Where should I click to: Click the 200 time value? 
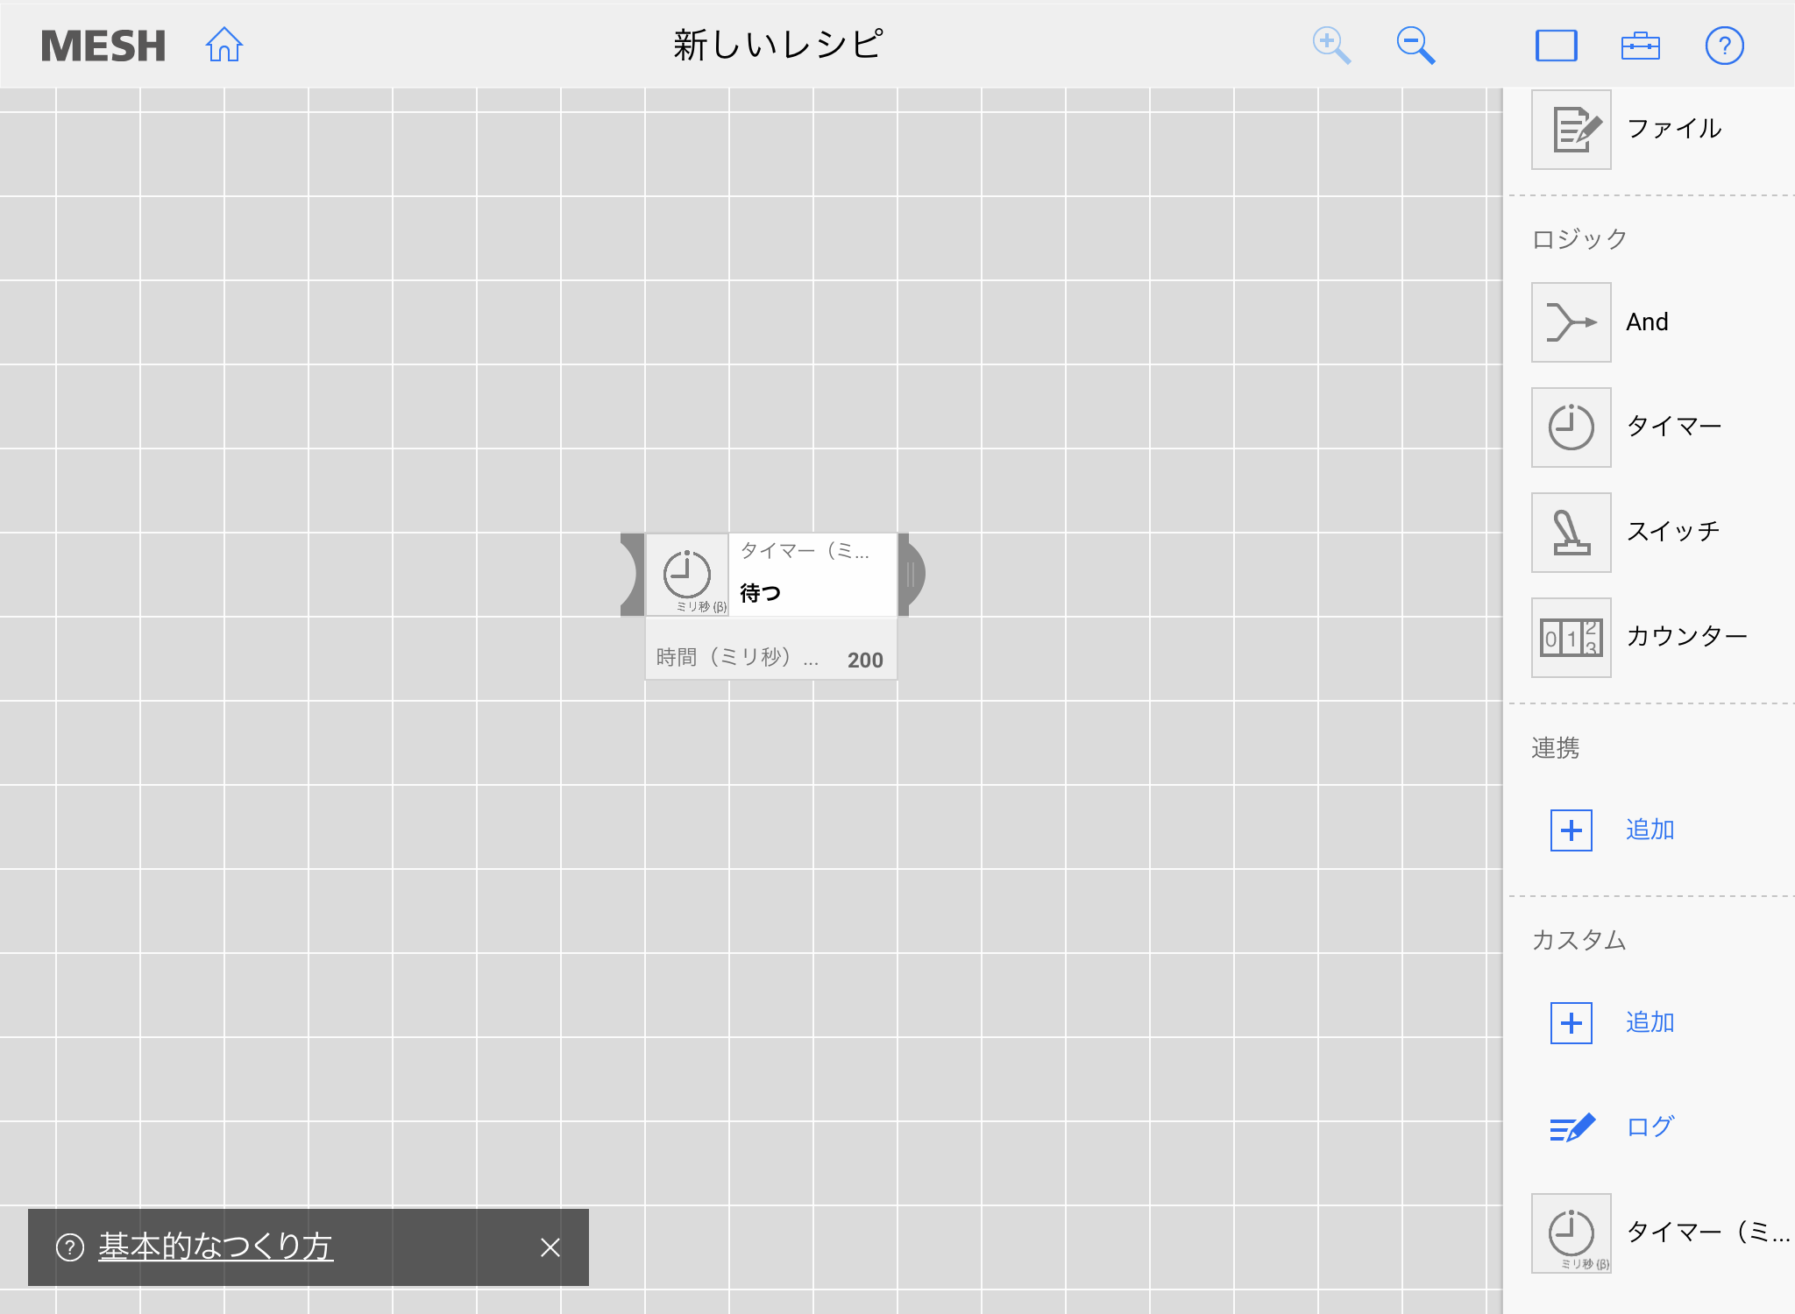865,661
